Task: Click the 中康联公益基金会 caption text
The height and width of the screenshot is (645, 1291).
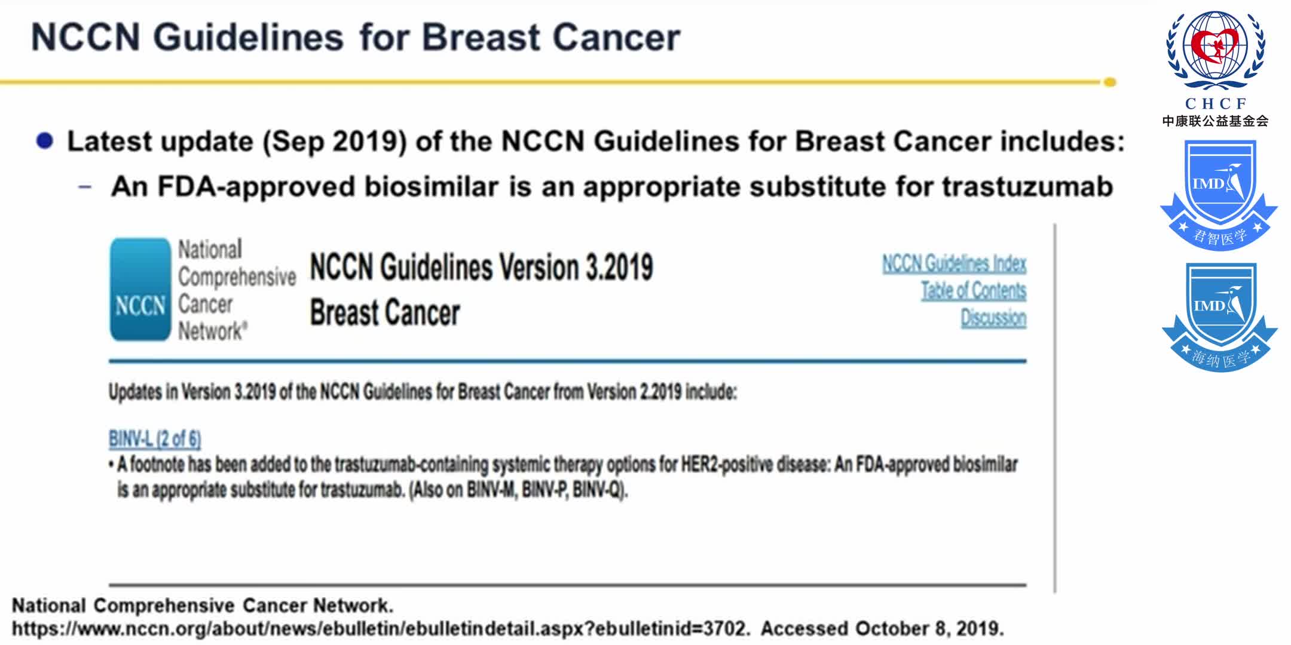Action: 1215,121
